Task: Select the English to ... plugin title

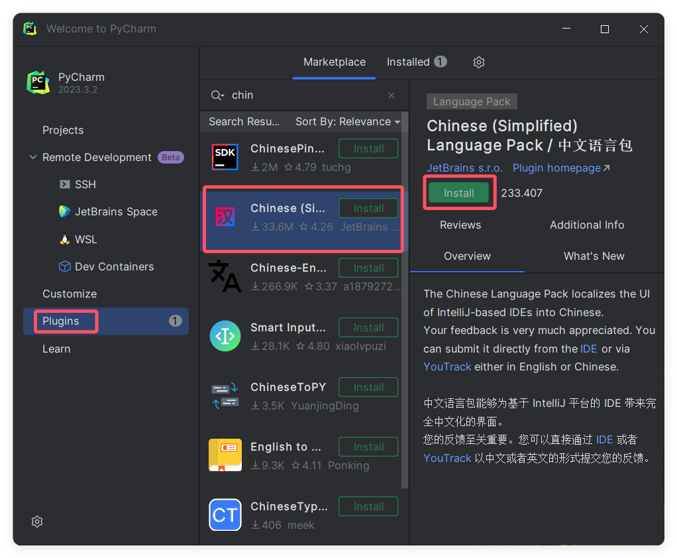Action: pos(286,447)
